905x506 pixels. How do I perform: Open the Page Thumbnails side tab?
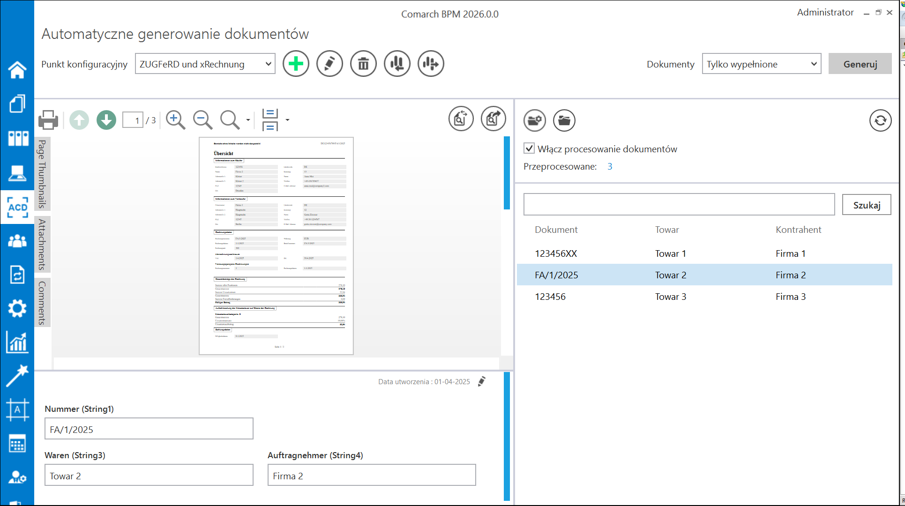tap(42, 174)
